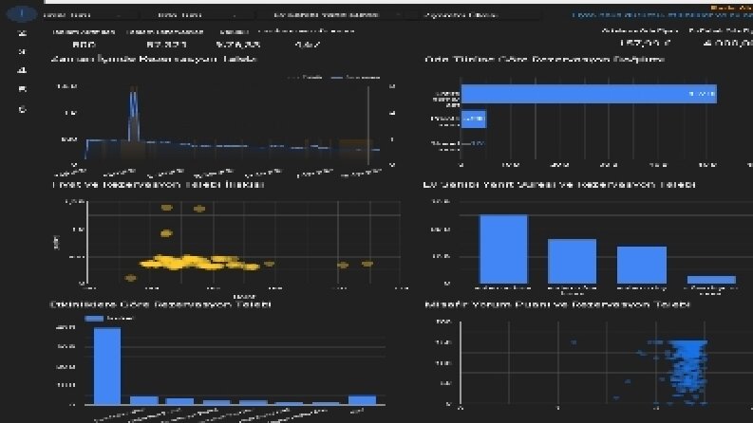The width and height of the screenshot is (753, 423).
Task: Open the topmost sidebar icon under the logo
Action: tap(22, 33)
